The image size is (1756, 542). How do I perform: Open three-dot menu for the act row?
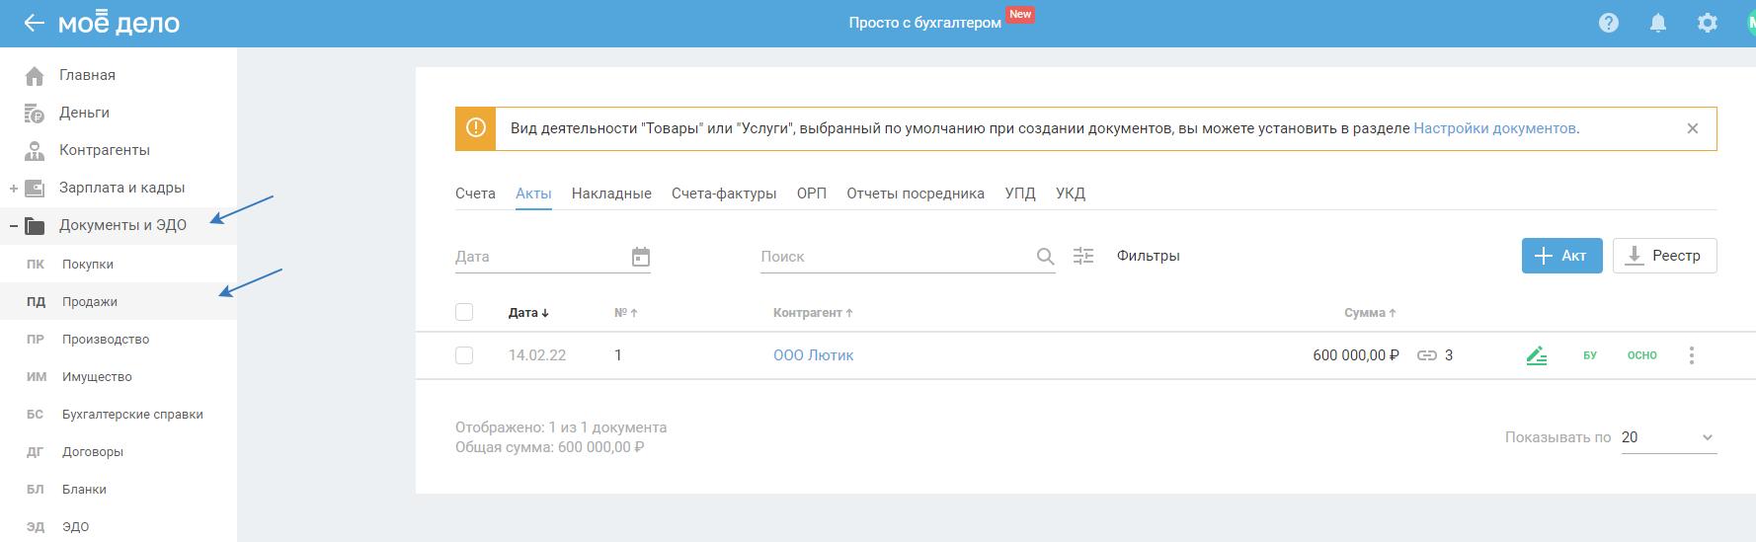coord(1692,355)
